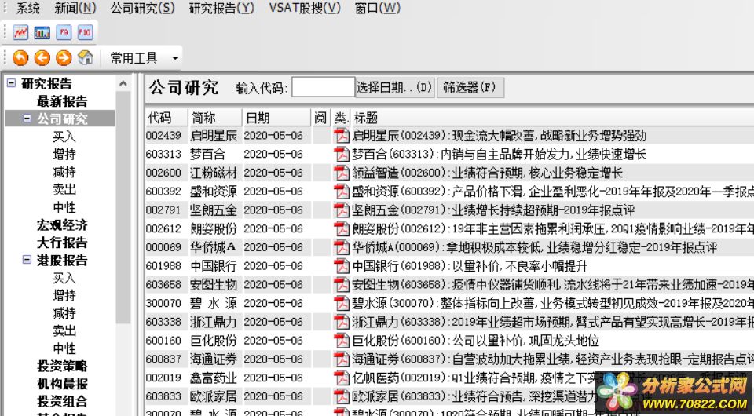Select 增持 under 公司研究
This screenshot has width=754, height=416.
point(64,154)
